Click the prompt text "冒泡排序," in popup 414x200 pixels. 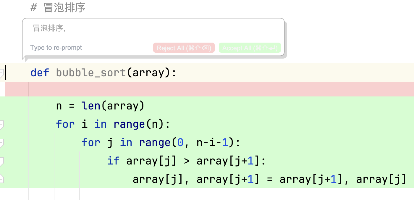[49, 28]
